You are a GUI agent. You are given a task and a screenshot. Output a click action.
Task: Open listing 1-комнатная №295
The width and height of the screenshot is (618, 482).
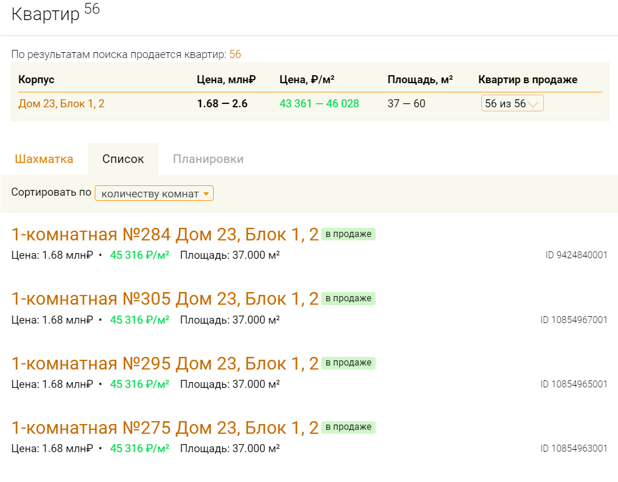coord(165,363)
